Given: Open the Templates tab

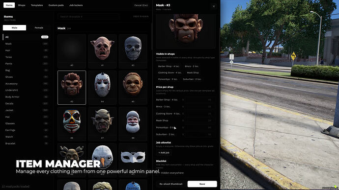Looking at the screenshot, I should [37, 5].
